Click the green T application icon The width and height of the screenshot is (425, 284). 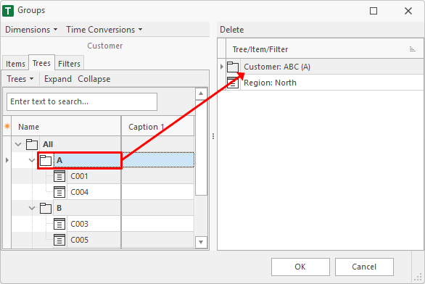[x=8, y=11]
